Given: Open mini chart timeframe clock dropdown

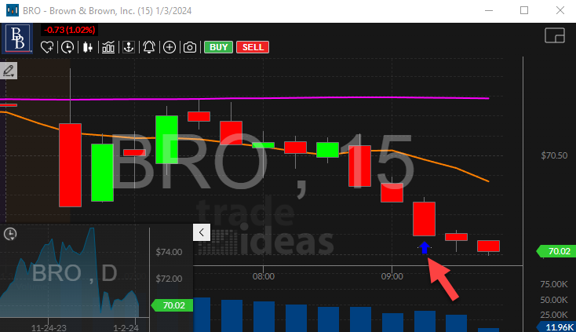Looking at the screenshot, I should coord(10,234).
